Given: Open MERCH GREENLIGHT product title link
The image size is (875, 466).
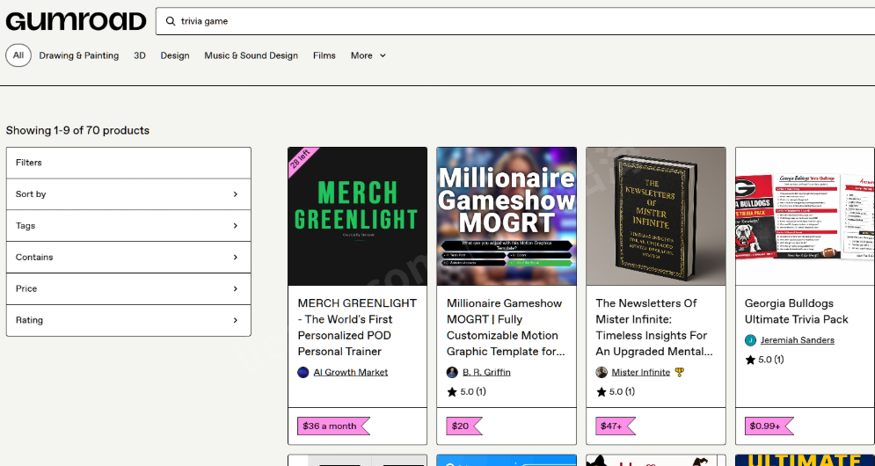Looking at the screenshot, I should tap(357, 327).
